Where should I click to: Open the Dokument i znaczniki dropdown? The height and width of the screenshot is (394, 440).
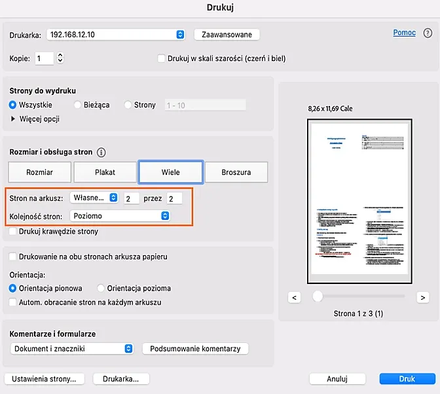[x=128, y=349]
